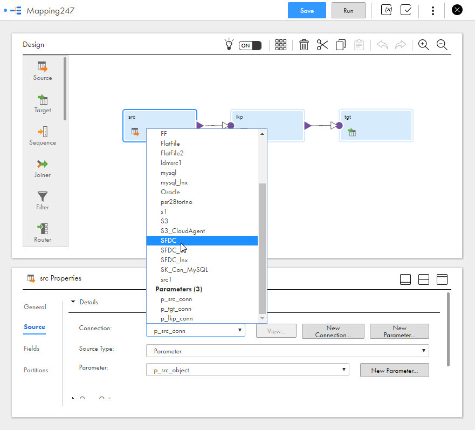475x430 pixels.
Task: Minimize properties panel with bottom-bar layout icon
Action: [x=405, y=279]
